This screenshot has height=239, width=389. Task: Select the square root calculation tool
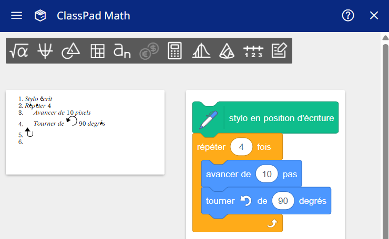tap(19, 51)
